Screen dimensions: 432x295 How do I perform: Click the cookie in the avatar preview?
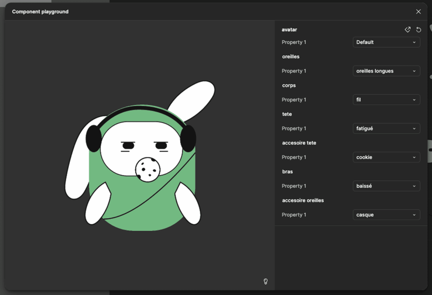click(x=148, y=169)
